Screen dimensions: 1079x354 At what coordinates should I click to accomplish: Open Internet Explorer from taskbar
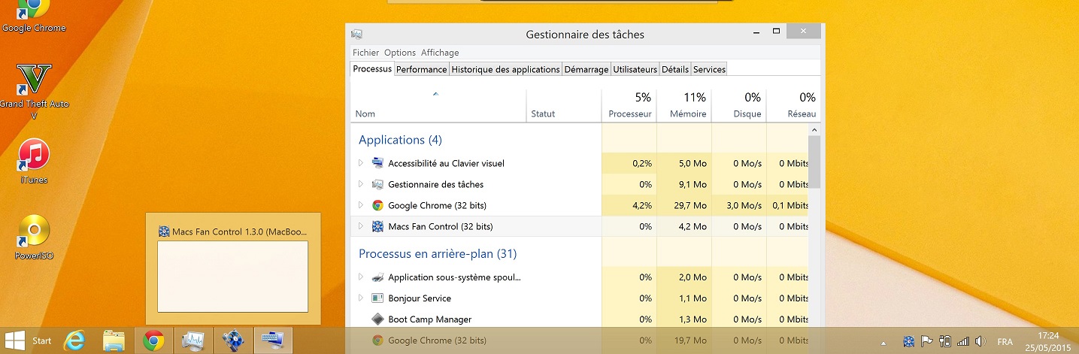(74, 340)
